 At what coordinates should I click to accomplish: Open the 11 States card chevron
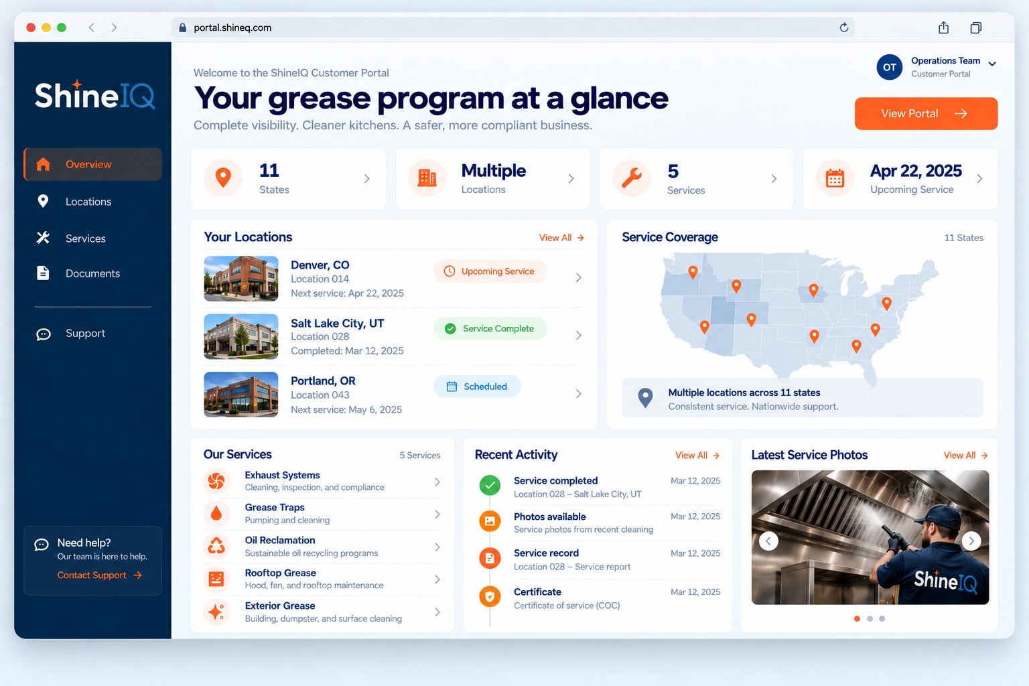pyautogui.click(x=366, y=179)
